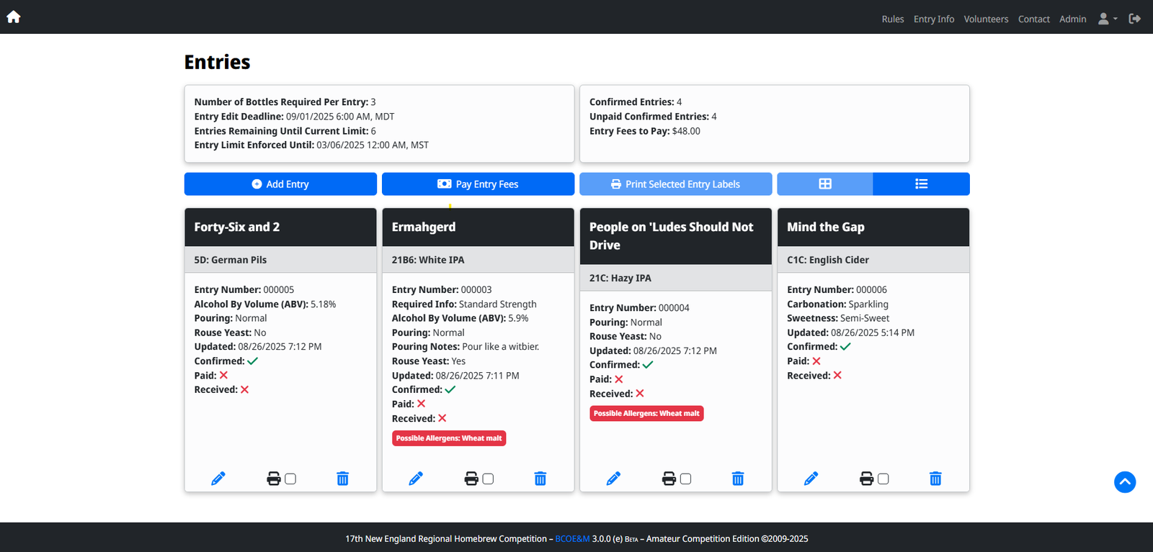
Task: Open the BCOE&M link in footer
Action: pyautogui.click(x=572, y=539)
